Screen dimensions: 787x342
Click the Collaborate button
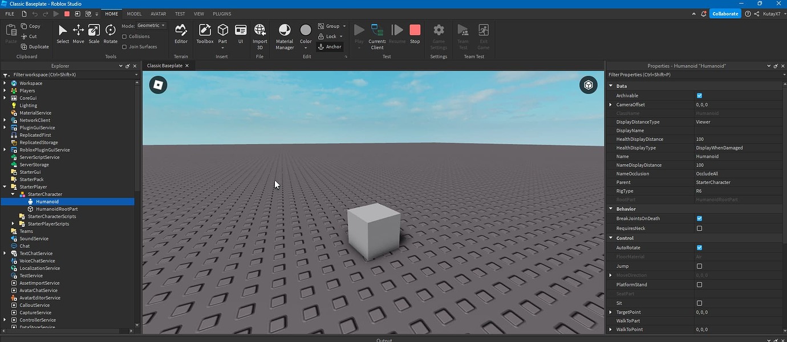724,13
